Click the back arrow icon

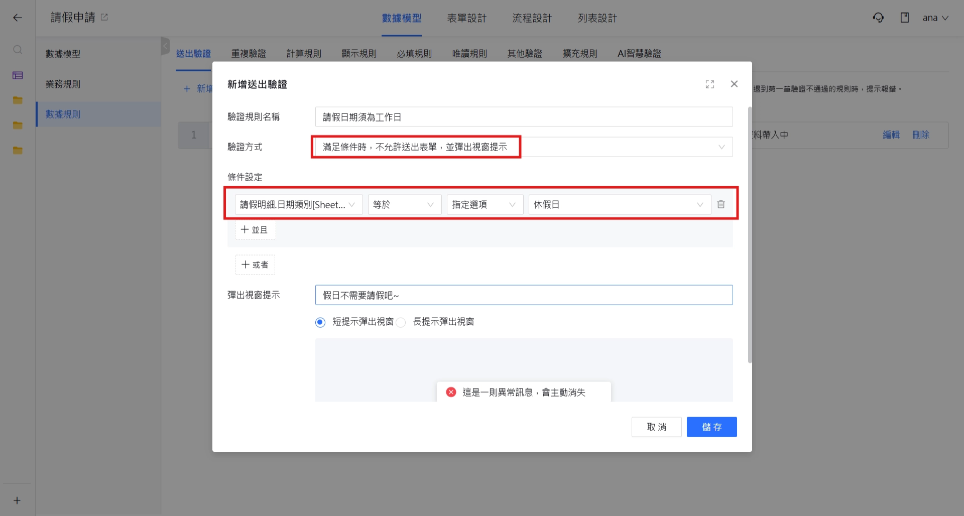tap(18, 18)
